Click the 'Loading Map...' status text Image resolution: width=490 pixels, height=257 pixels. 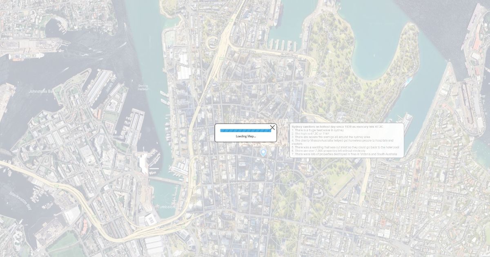[x=246, y=136]
